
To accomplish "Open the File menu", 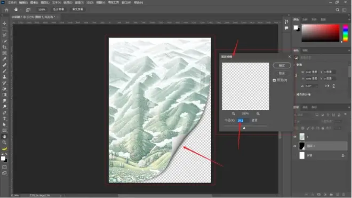I will point(12,3).
